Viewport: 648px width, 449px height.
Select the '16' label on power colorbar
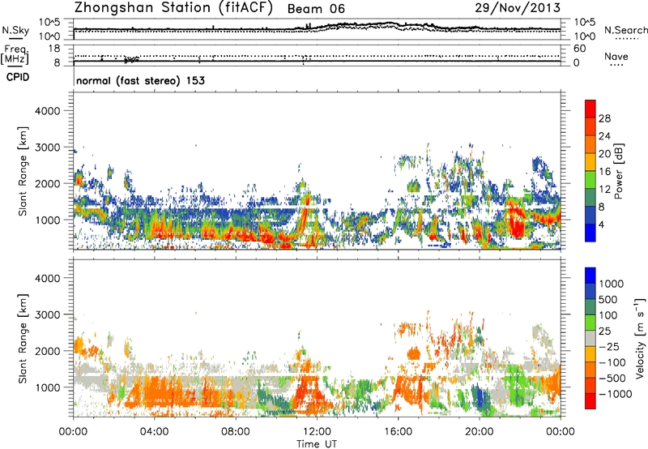click(x=604, y=172)
